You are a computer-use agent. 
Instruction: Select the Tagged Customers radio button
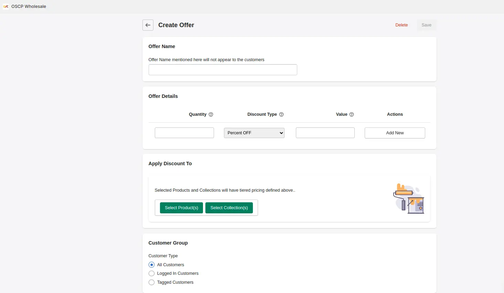tap(151, 282)
